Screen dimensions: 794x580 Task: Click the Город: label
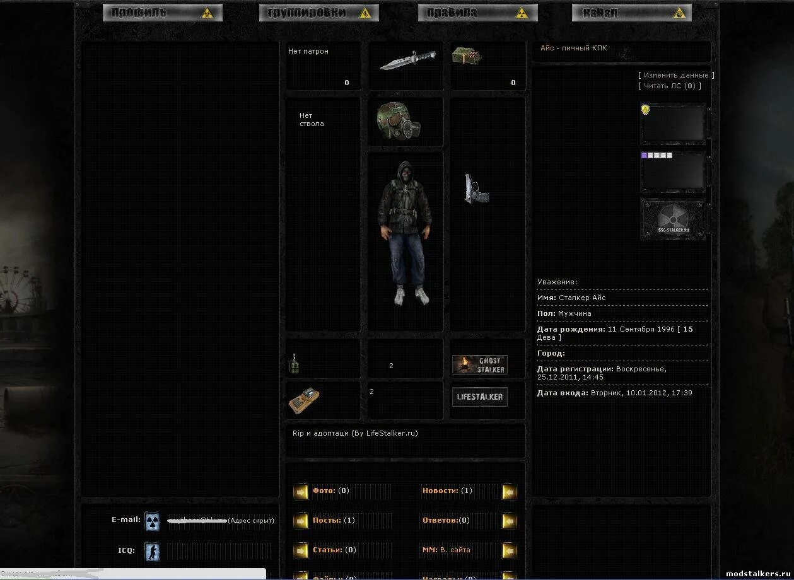point(551,353)
